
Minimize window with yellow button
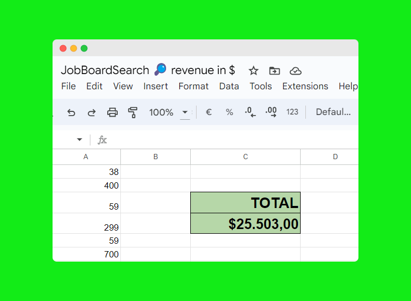click(74, 48)
